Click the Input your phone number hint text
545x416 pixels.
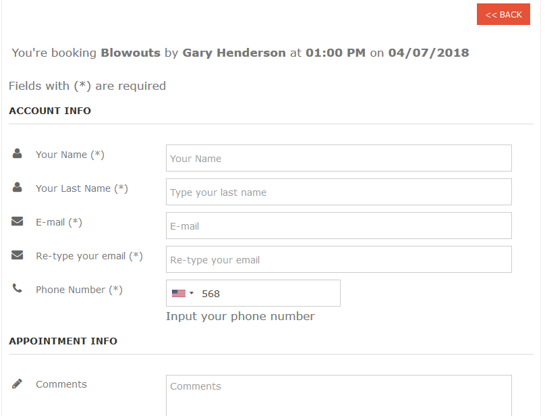(240, 317)
